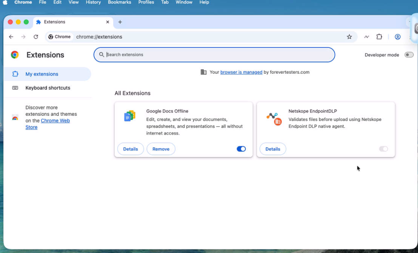Bookmark this page with star icon
Viewport: 418px width, 253px height.
349,37
